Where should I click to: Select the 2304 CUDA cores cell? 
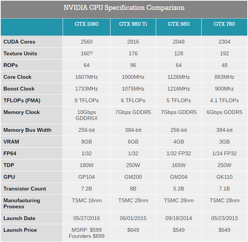[x=224, y=42]
